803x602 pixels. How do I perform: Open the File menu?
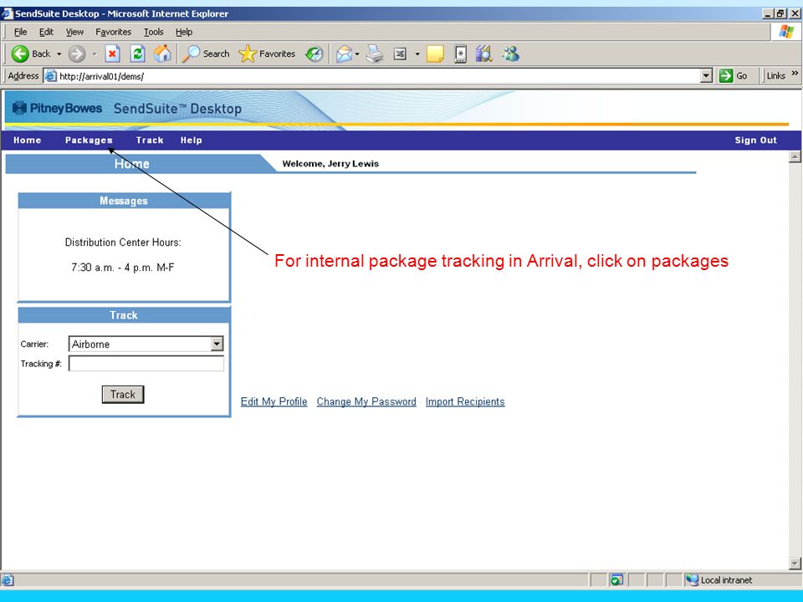[x=20, y=32]
